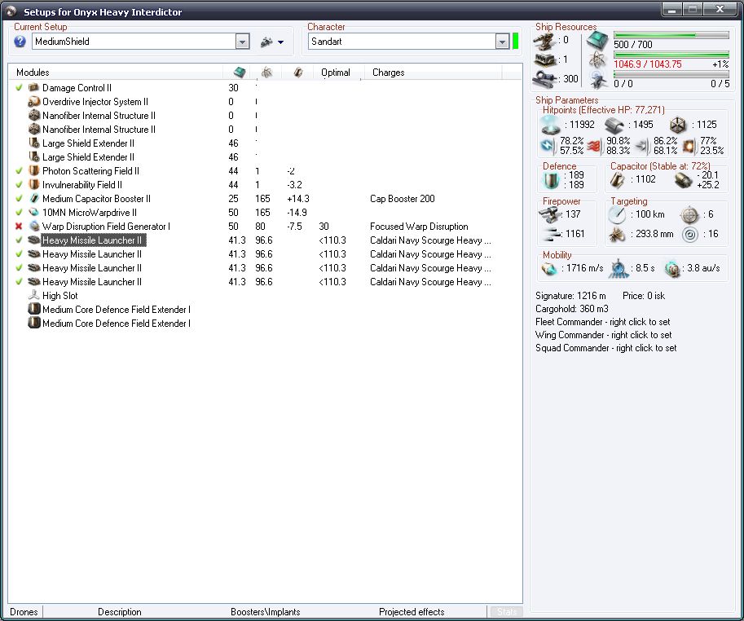Click the greyed-out Stats button

pyautogui.click(x=506, y=612)
